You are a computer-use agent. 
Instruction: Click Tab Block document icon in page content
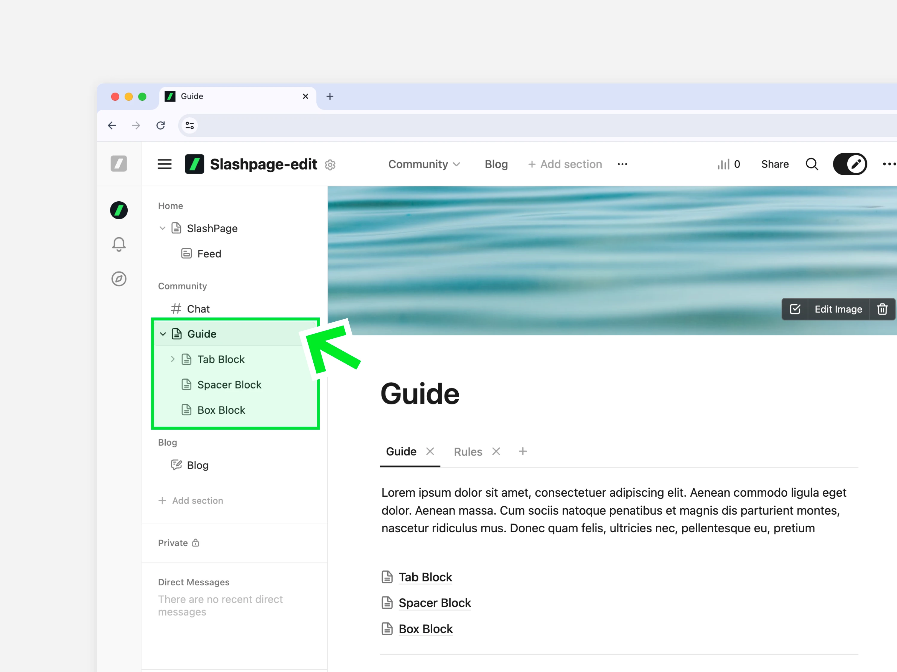[x=387, y=577]
